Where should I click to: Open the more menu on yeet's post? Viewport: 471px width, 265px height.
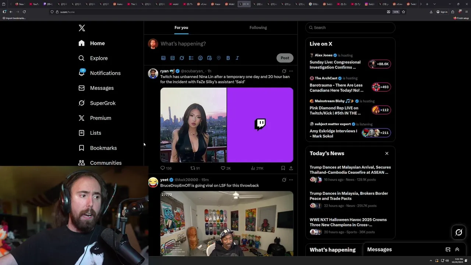click(x=291, y=180)
